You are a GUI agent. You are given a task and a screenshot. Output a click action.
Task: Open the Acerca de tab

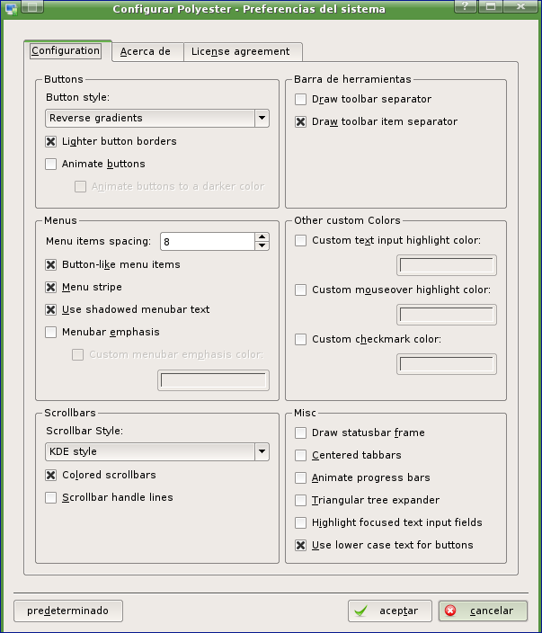(x=147, y=51)
